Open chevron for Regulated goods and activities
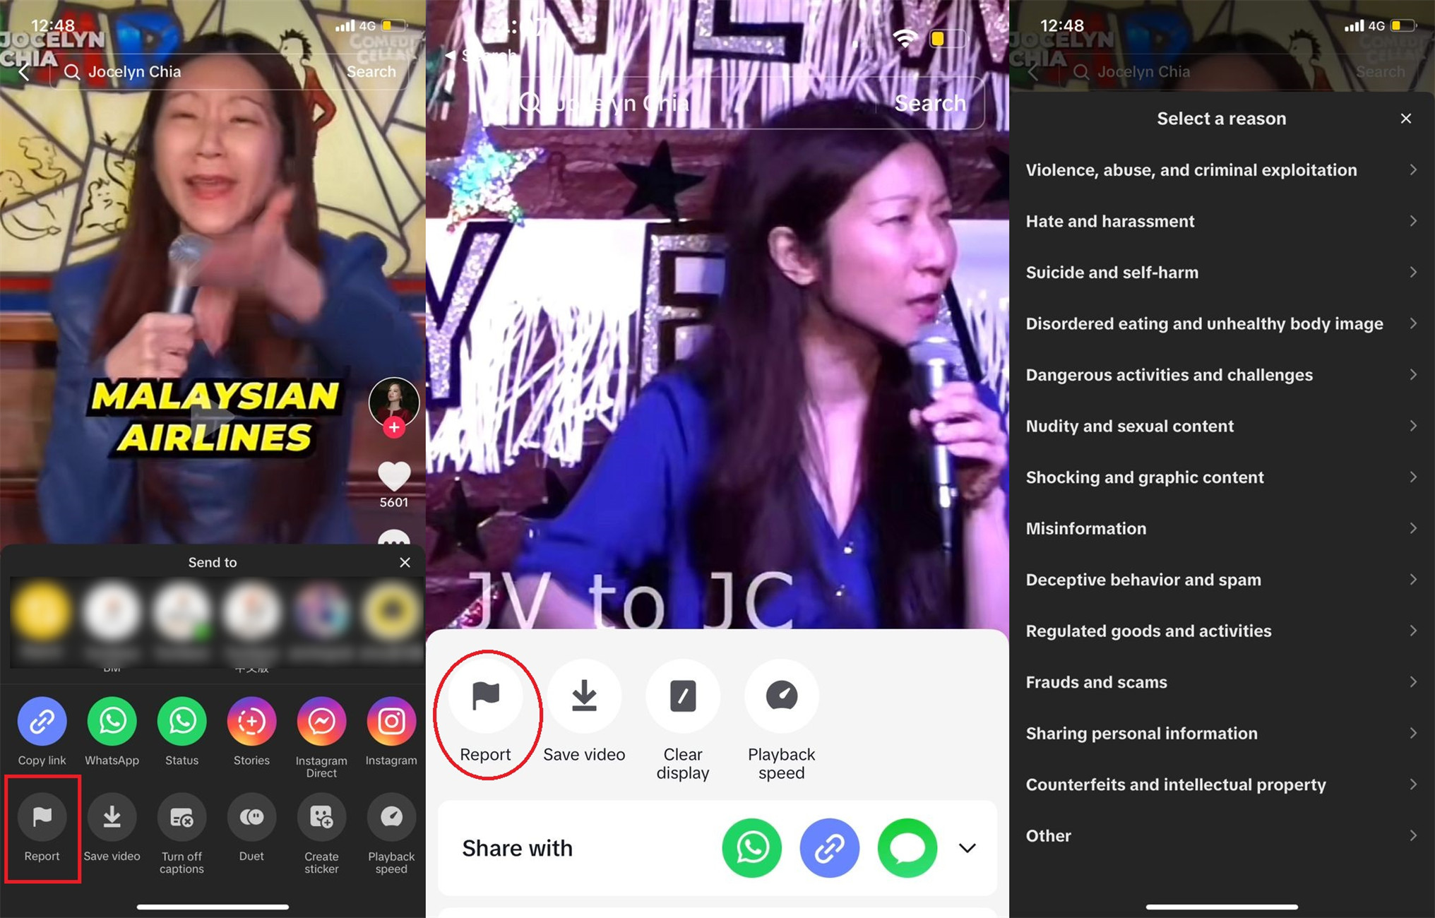Viewport: 1435px width, 918px height. coord(1413,631)
